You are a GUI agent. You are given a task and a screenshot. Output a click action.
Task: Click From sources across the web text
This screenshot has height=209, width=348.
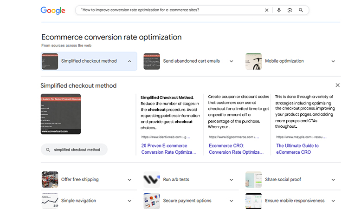pos(66,46)
